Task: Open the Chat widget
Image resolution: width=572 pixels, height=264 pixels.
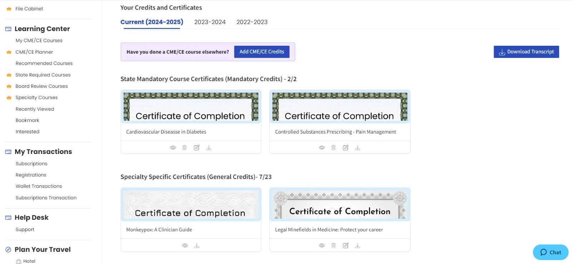Action: (x=551, y=252)
